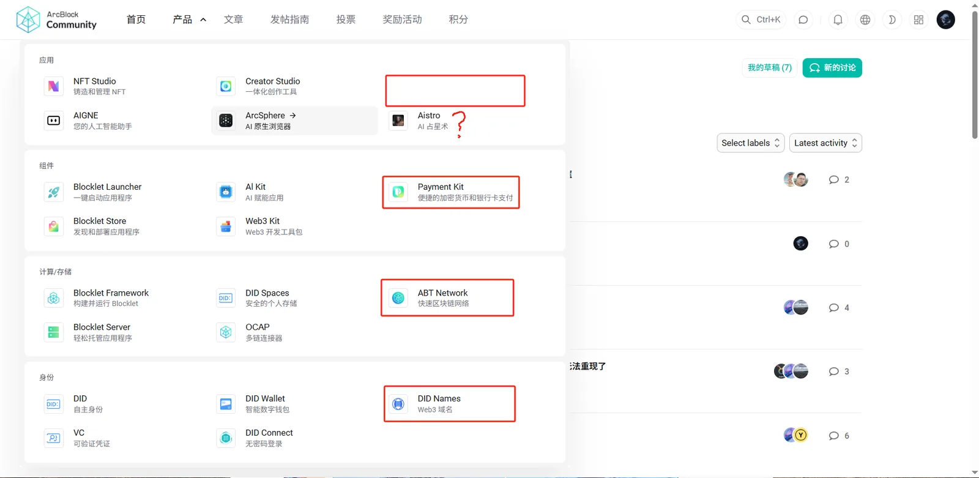Open the user profile avatar
Screen dimensions: 979x478
946,20
